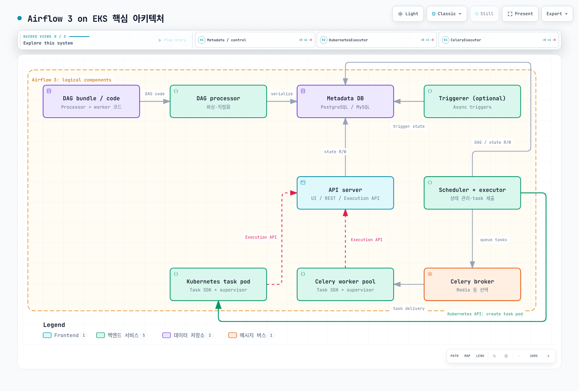Zoom out with the minus icon
Screen dimensions: 579x391
point(519,356)
